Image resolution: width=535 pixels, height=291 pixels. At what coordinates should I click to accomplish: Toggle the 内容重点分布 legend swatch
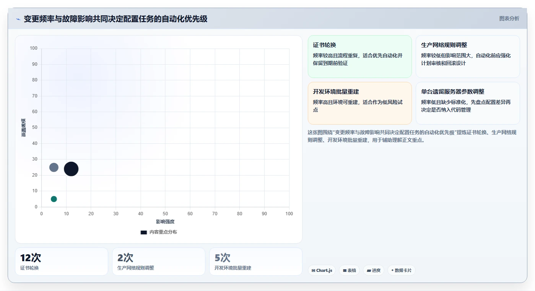tap(144, 232)
